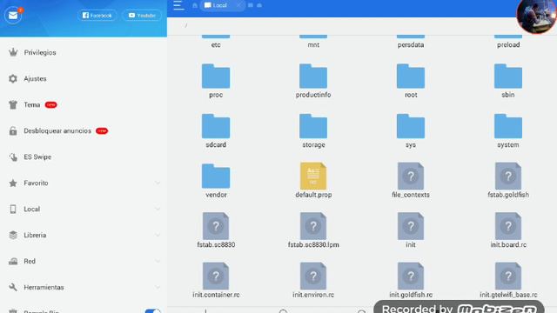Image resolution: width=557 pixels, height=313 pixels.
Task: Open the sys folder
Action: coord(411,131)
